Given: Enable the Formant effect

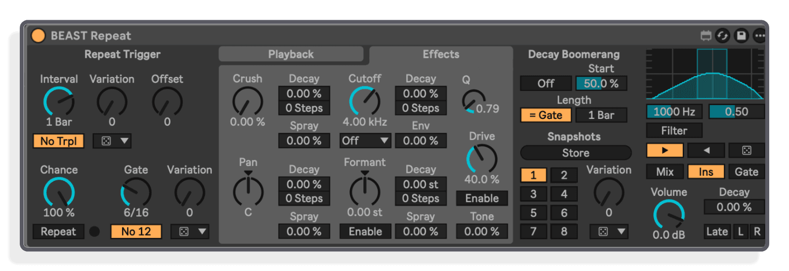Looking at the screenshot, I should pos(365,232).
